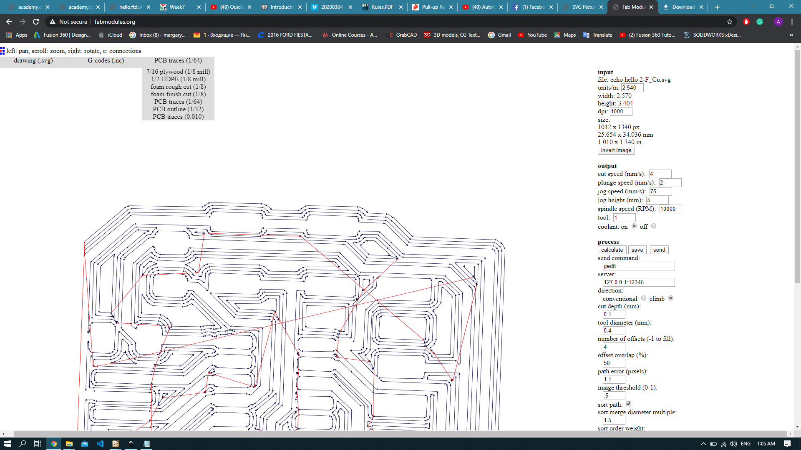801x450 pixels.
Task: Open the PCB traces (1/64) process menu
Action: click(178, 61)
